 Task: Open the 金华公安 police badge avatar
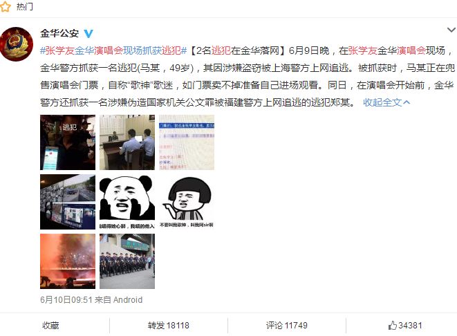(17, 44)
